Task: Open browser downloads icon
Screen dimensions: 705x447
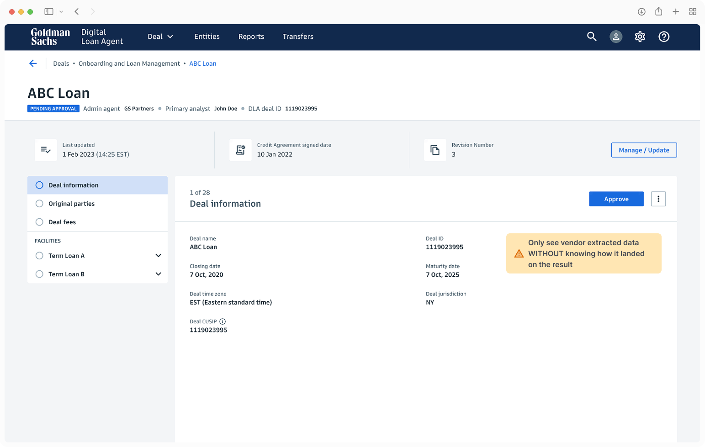Action: click(641, 12)
